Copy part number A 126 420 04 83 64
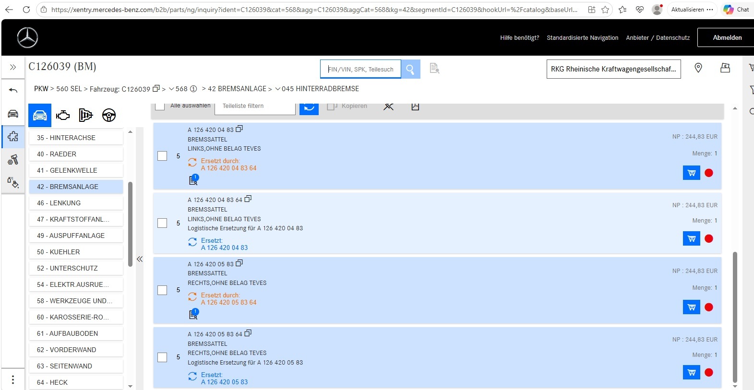Screen dimensions: 754x390 click(248, 199)
